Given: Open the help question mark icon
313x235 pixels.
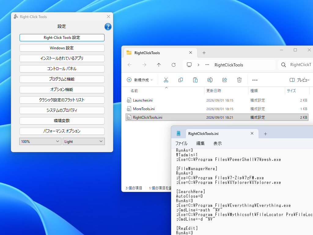Looking at the screenshot, I should pyautogui.click(x=108, y=27).
